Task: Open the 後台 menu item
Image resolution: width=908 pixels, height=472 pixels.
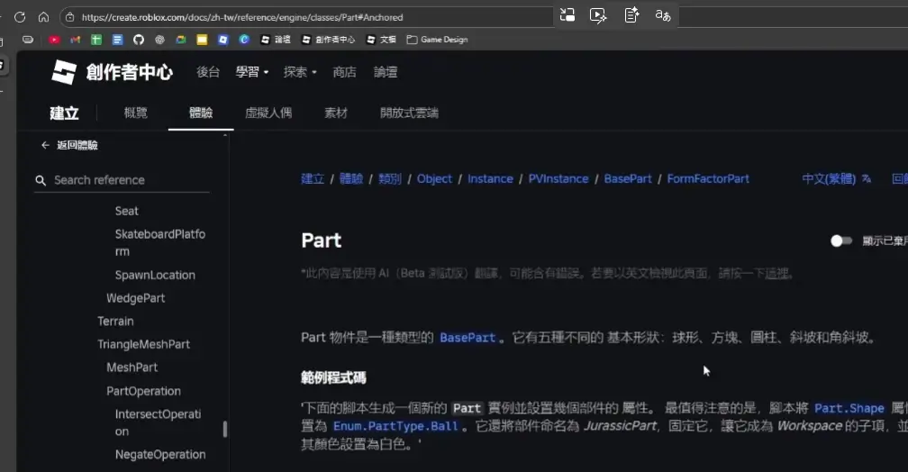Action: click(x=208, y=72)
